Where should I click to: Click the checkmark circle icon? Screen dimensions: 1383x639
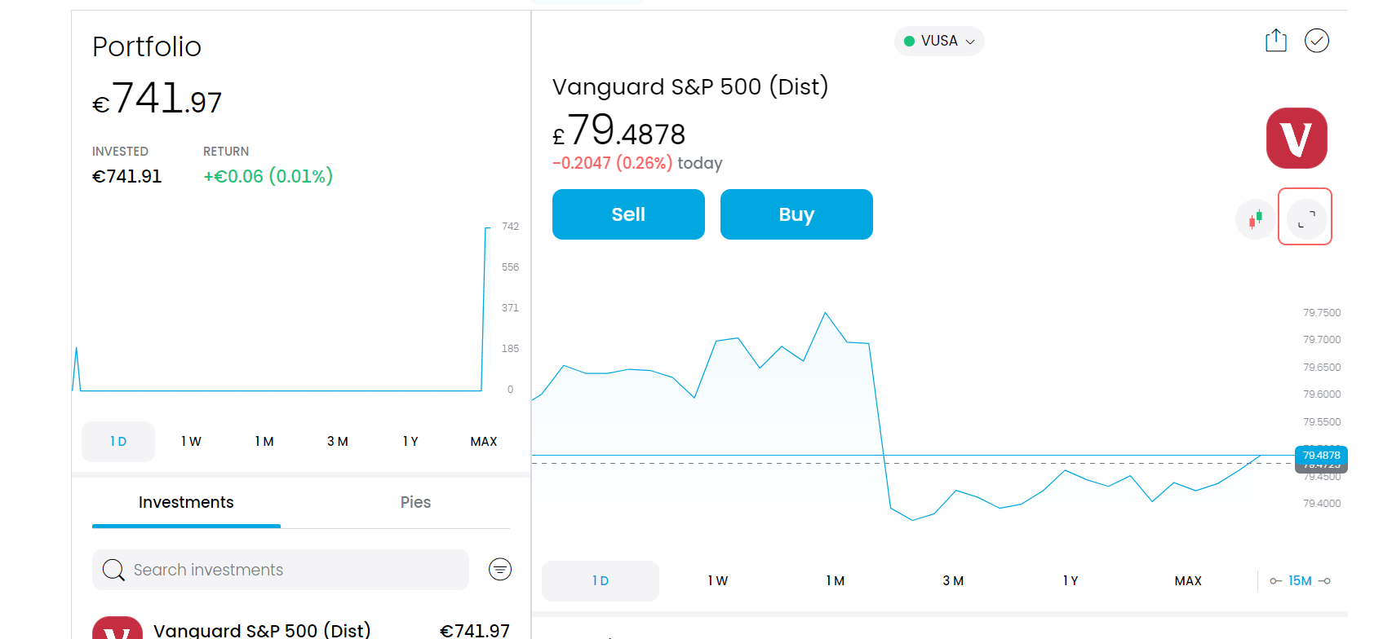click(1317, 41)
